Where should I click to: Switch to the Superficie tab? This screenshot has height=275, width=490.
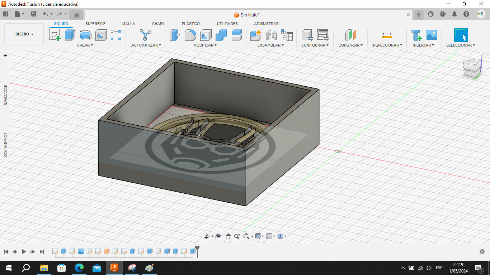(x=95, y=24)
